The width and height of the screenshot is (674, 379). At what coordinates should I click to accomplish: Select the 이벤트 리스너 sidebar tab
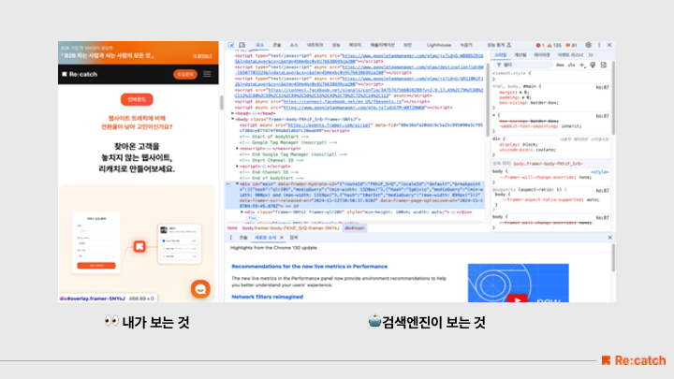coord(570,55)
